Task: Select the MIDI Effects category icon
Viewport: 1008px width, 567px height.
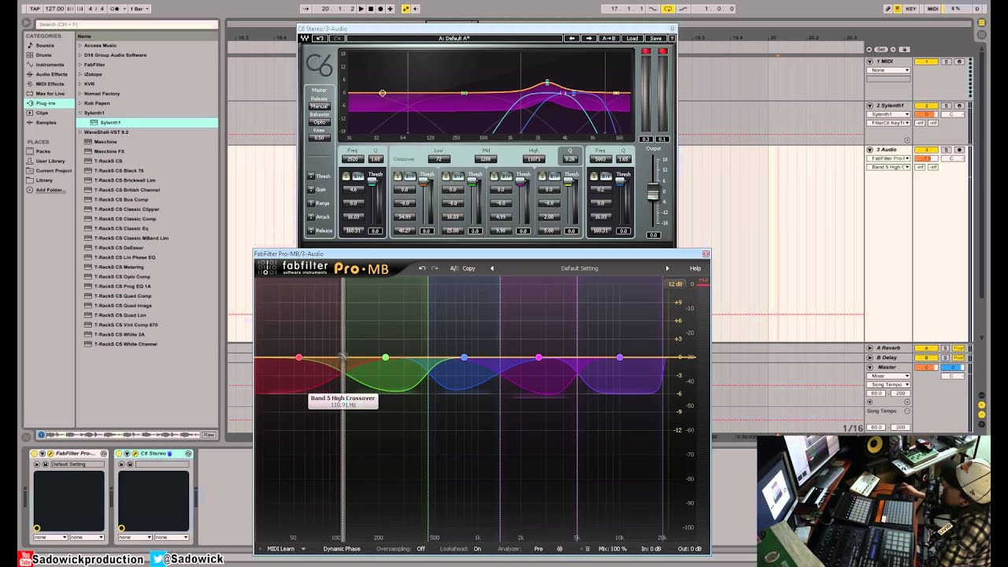Action: [x=30, y=83]
